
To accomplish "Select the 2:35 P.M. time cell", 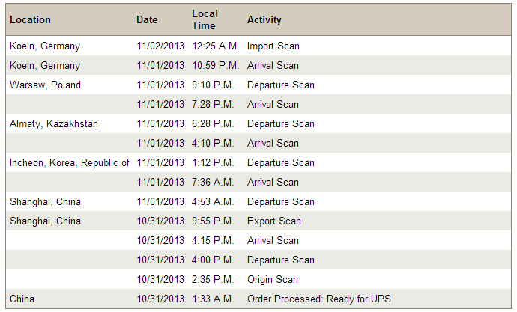I will pyautogui.click(x=213, y=280).
